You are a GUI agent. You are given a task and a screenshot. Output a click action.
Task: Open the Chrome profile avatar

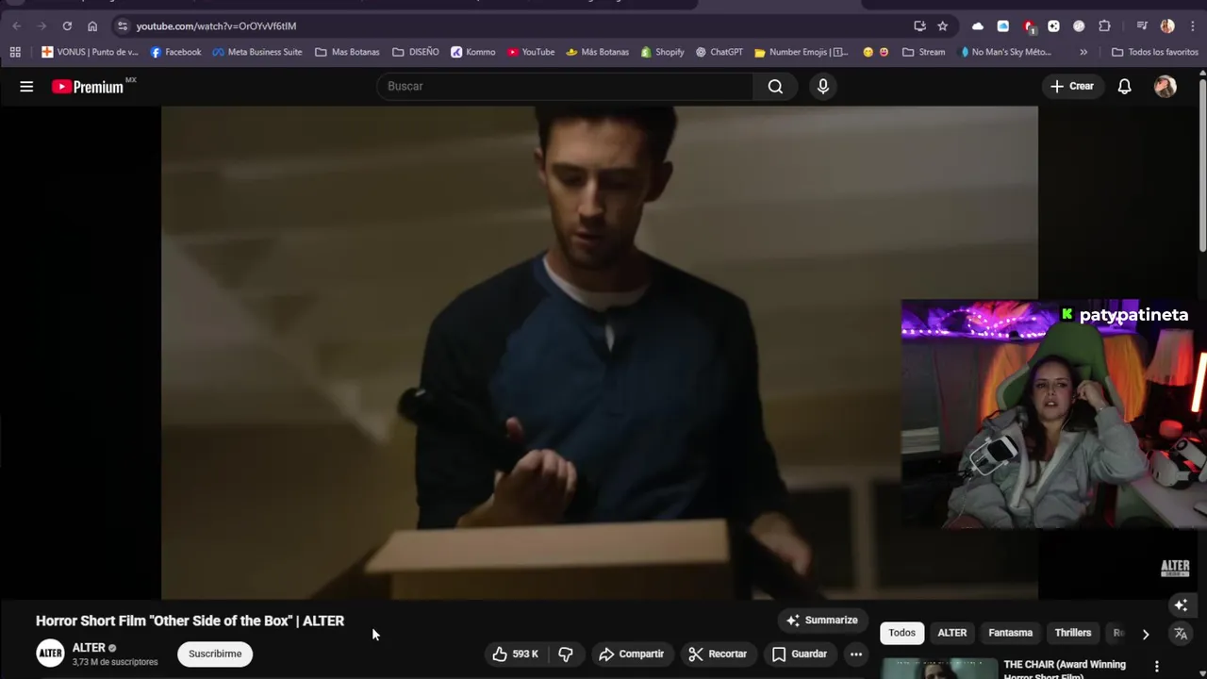tap(1167, 25)
